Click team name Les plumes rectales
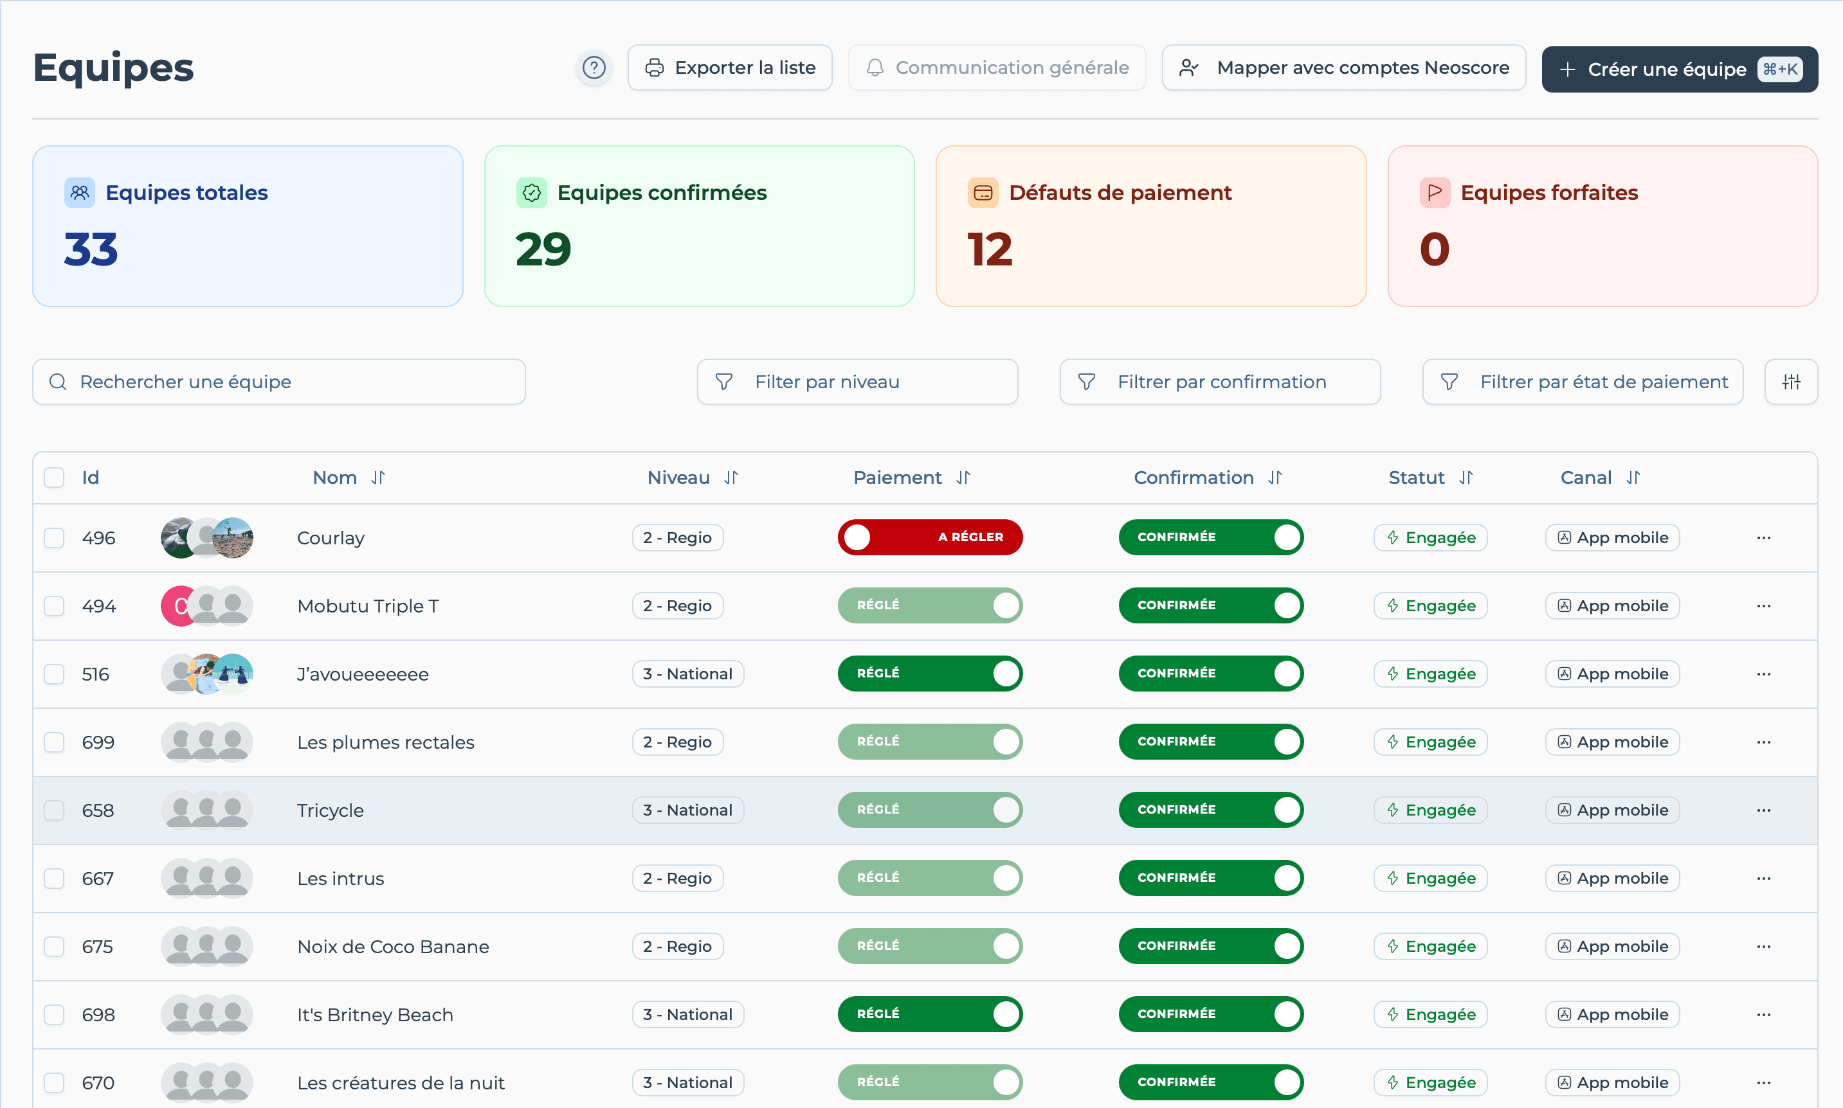 click(x=385, y=742)
